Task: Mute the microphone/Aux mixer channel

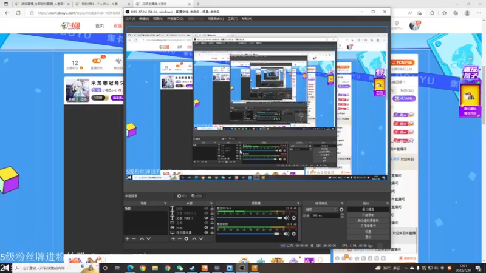Action: [286, 218]
